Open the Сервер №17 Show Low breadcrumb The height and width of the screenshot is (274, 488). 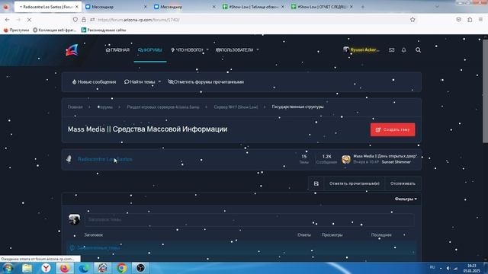(236, 107)
